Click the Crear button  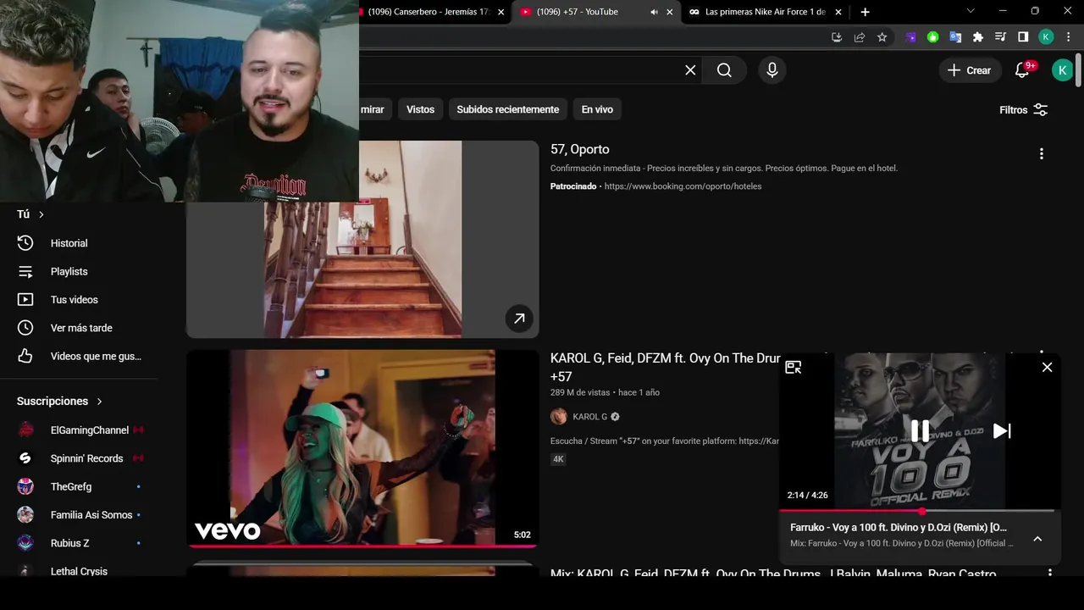[970, 70]
